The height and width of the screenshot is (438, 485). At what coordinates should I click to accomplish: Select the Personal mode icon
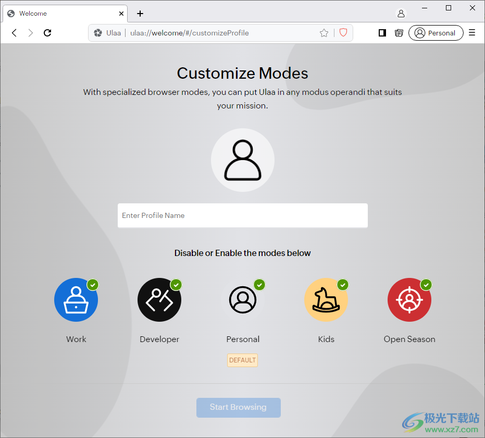click(x=243, y=300)
